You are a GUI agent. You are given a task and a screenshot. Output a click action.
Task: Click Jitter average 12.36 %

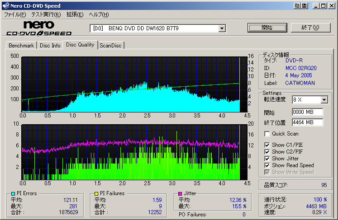click(x=238, y=200)
